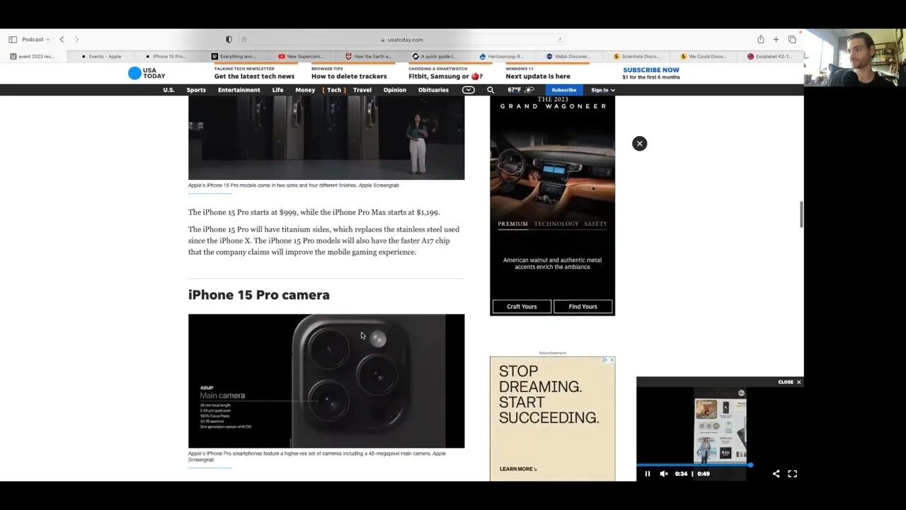The width and height of the screenshot is (906, 510).
Task: Close the 'Stop Dreaming' ad X icon
Action: [x=612, y=360]
